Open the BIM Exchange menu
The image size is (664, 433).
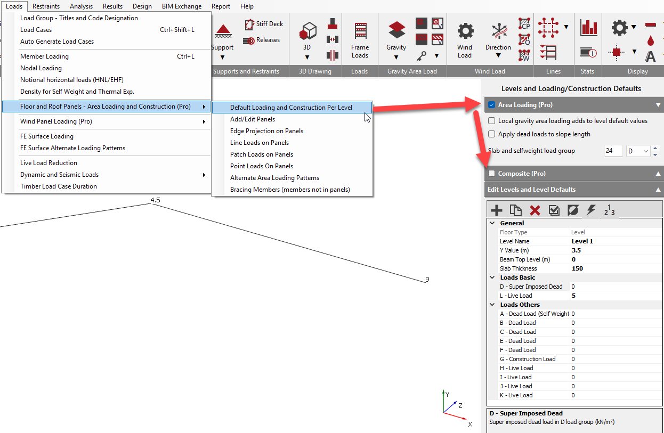point(182,6)
